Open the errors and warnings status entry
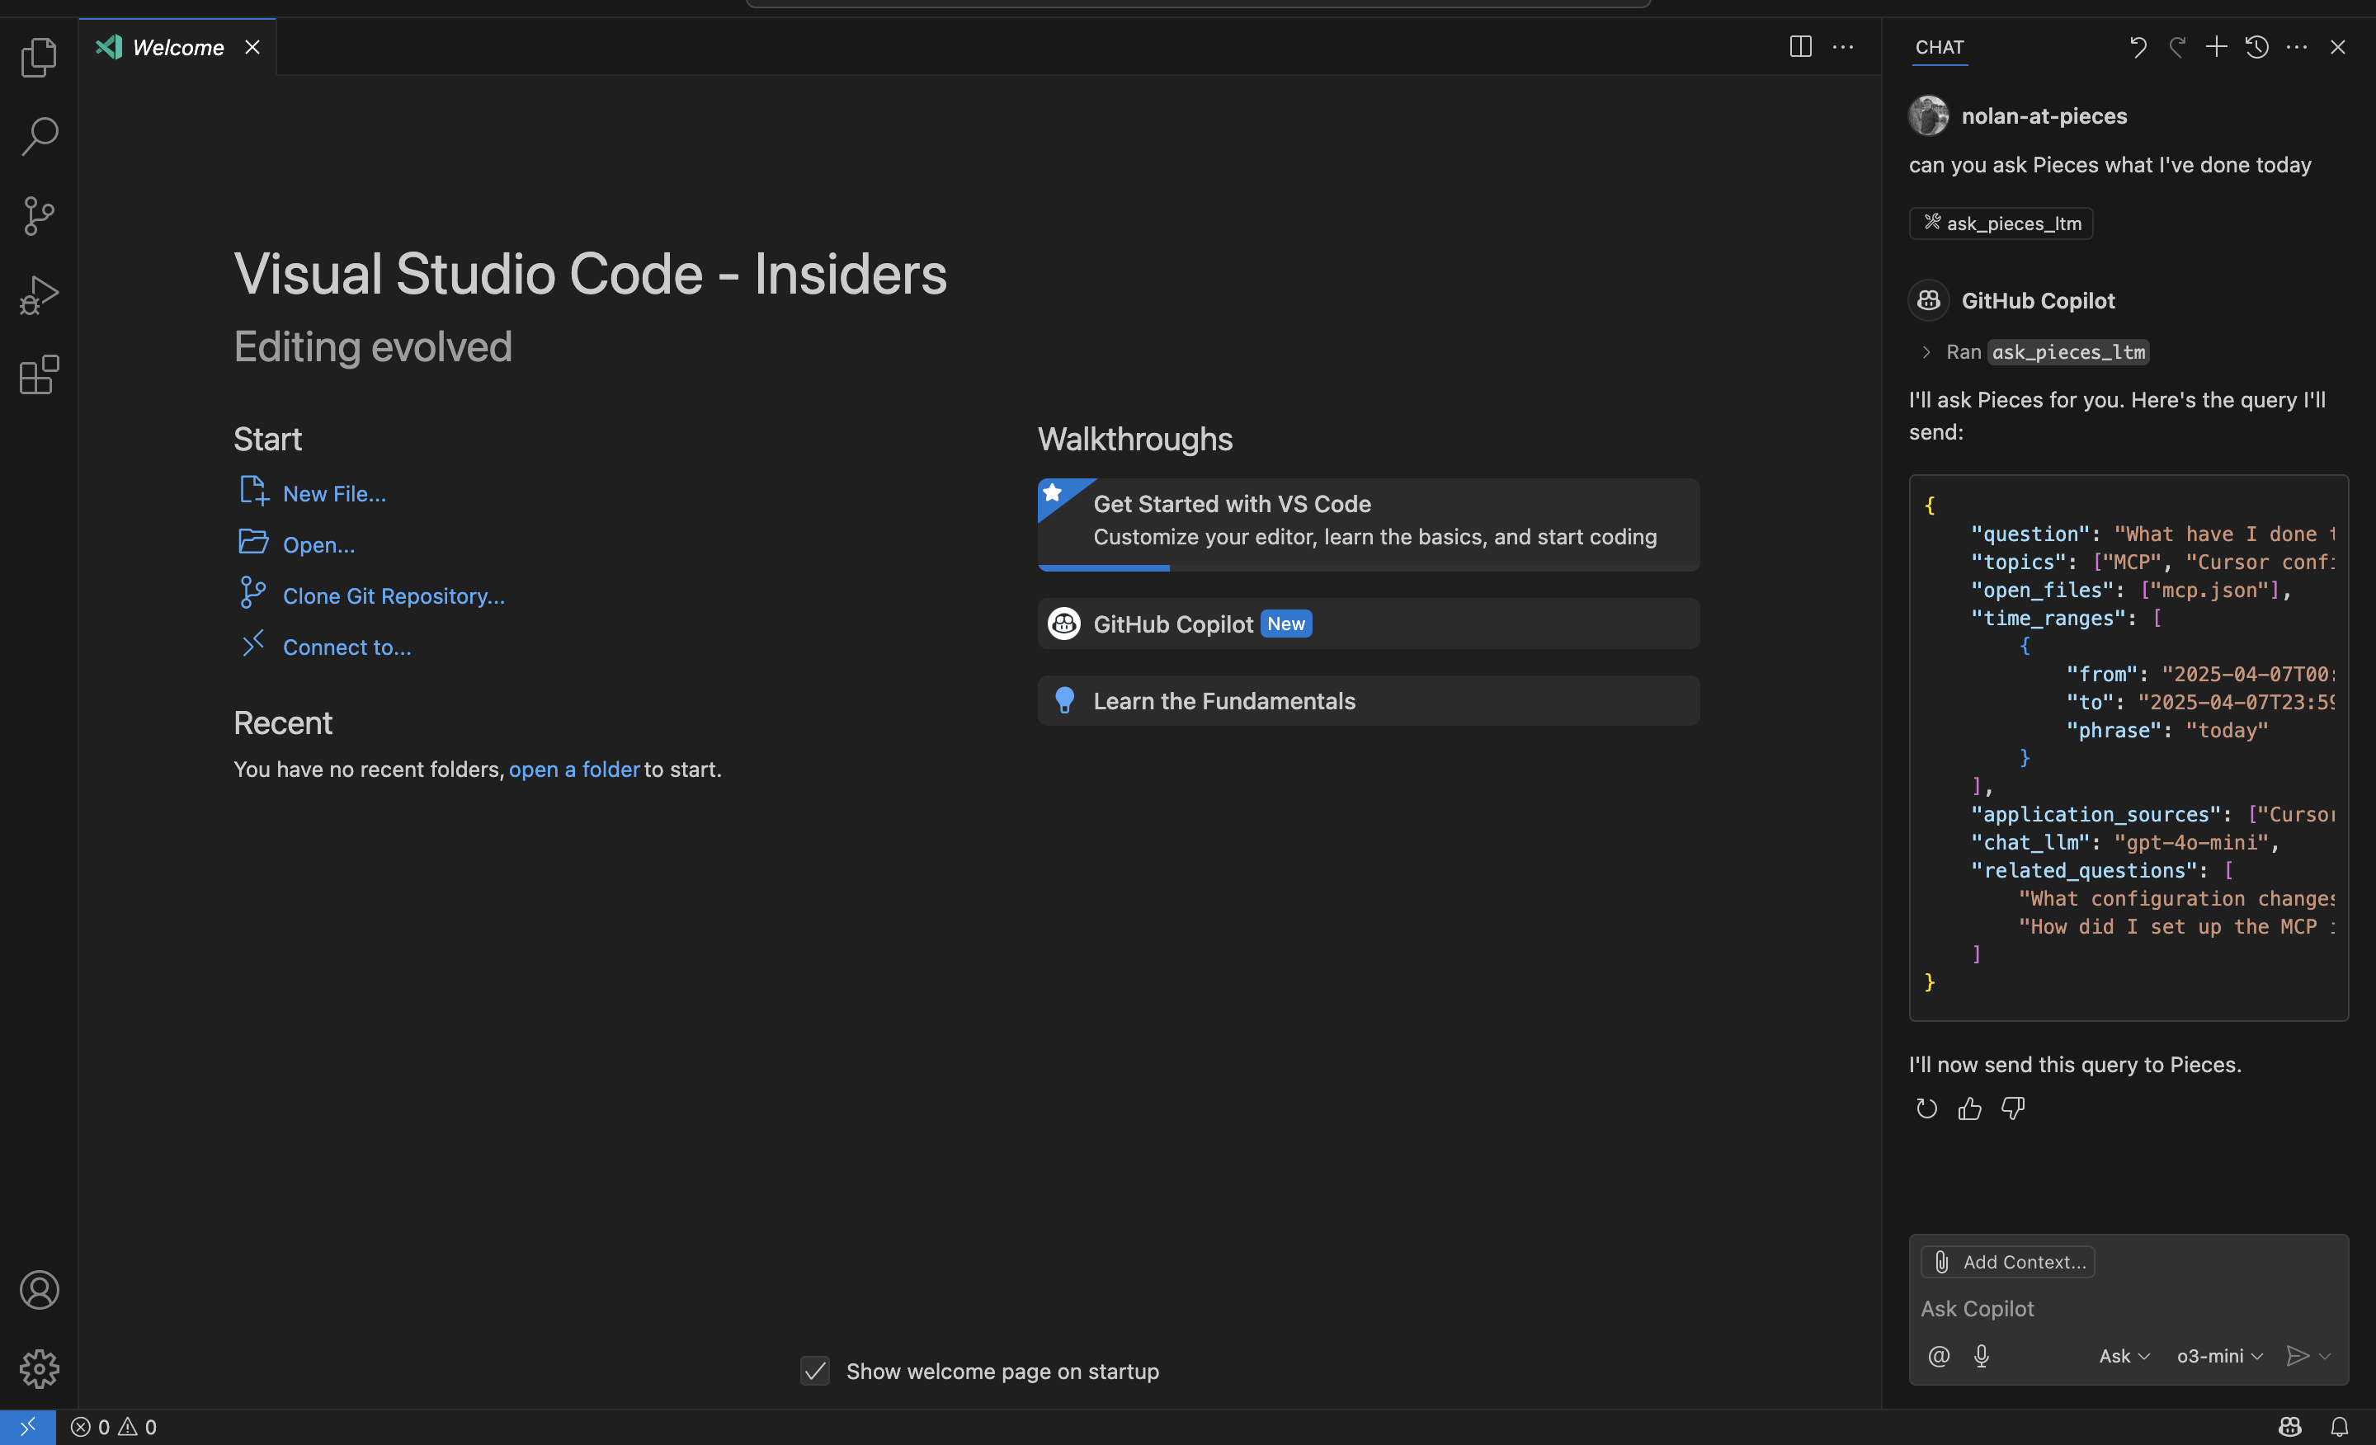The image size is (2376, 1445). point(114,1427)
